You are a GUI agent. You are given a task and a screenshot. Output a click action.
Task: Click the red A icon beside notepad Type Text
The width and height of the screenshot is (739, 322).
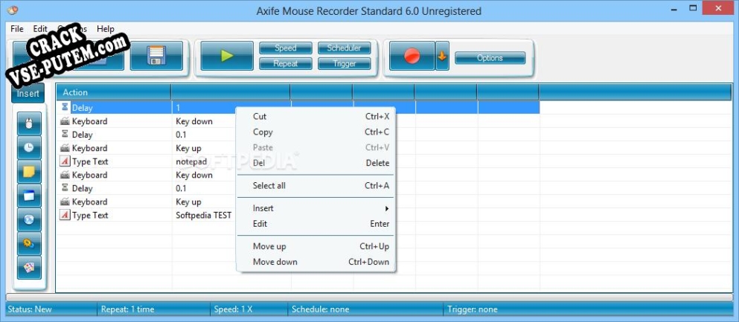point(65,161)
